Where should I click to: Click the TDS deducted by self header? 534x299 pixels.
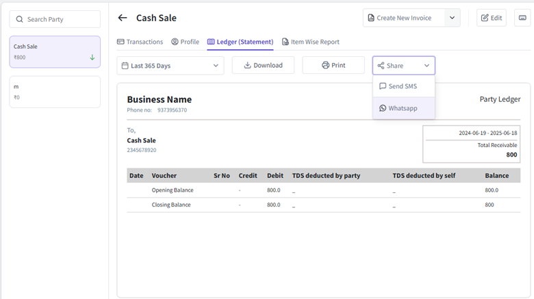tap(424, 176)
